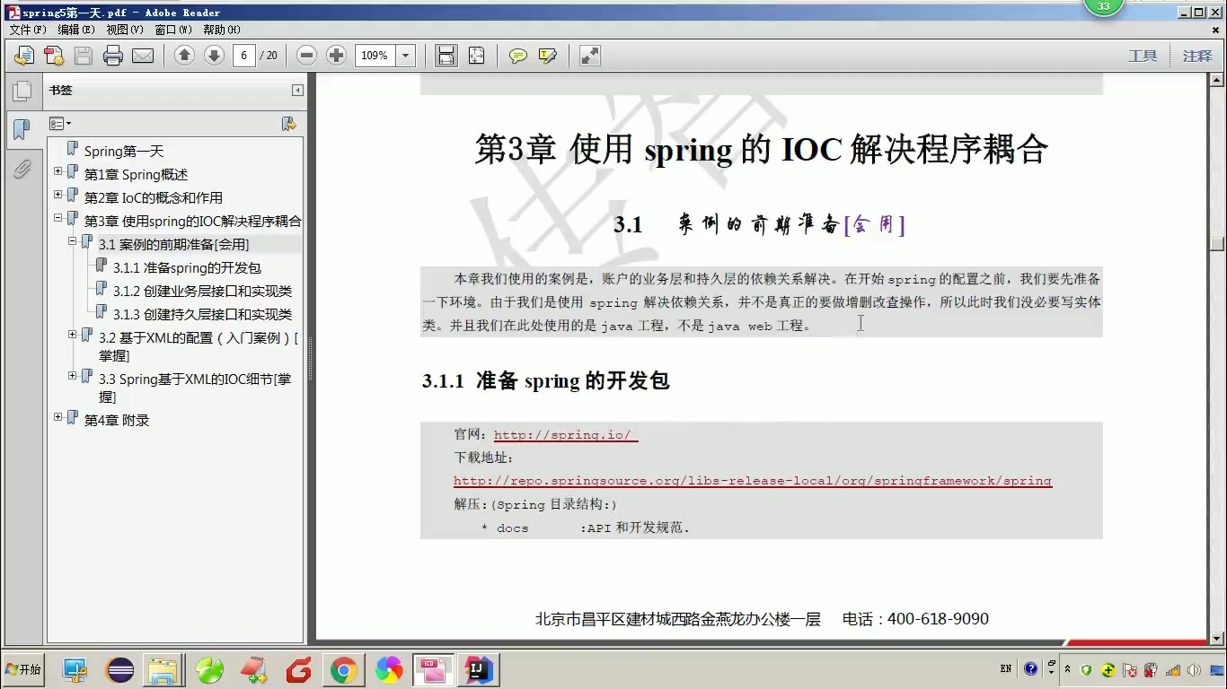Open the 视图 menu
Image resolution: width=1227 pixels, height=689 pixels.
click(x=125, y=30)
